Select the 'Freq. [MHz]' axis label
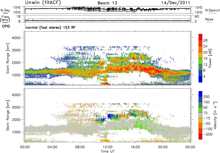 (x=5, y=19)
